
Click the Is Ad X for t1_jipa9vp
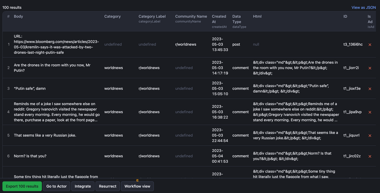click(x=370, y=112)
